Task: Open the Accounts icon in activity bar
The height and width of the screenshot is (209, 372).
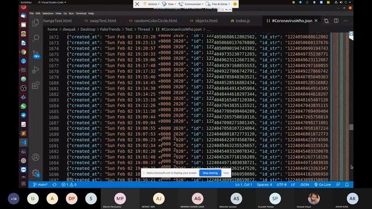Action: pyautogui.click(x=35, y=157)
